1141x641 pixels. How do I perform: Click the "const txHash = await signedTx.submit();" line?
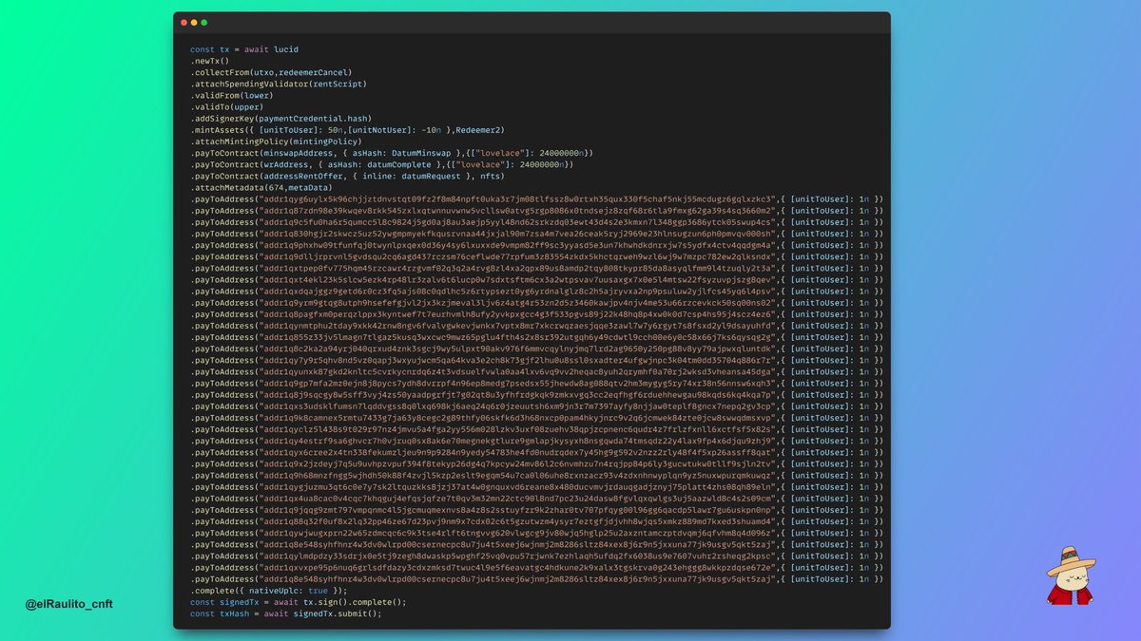tap(285, 613)
